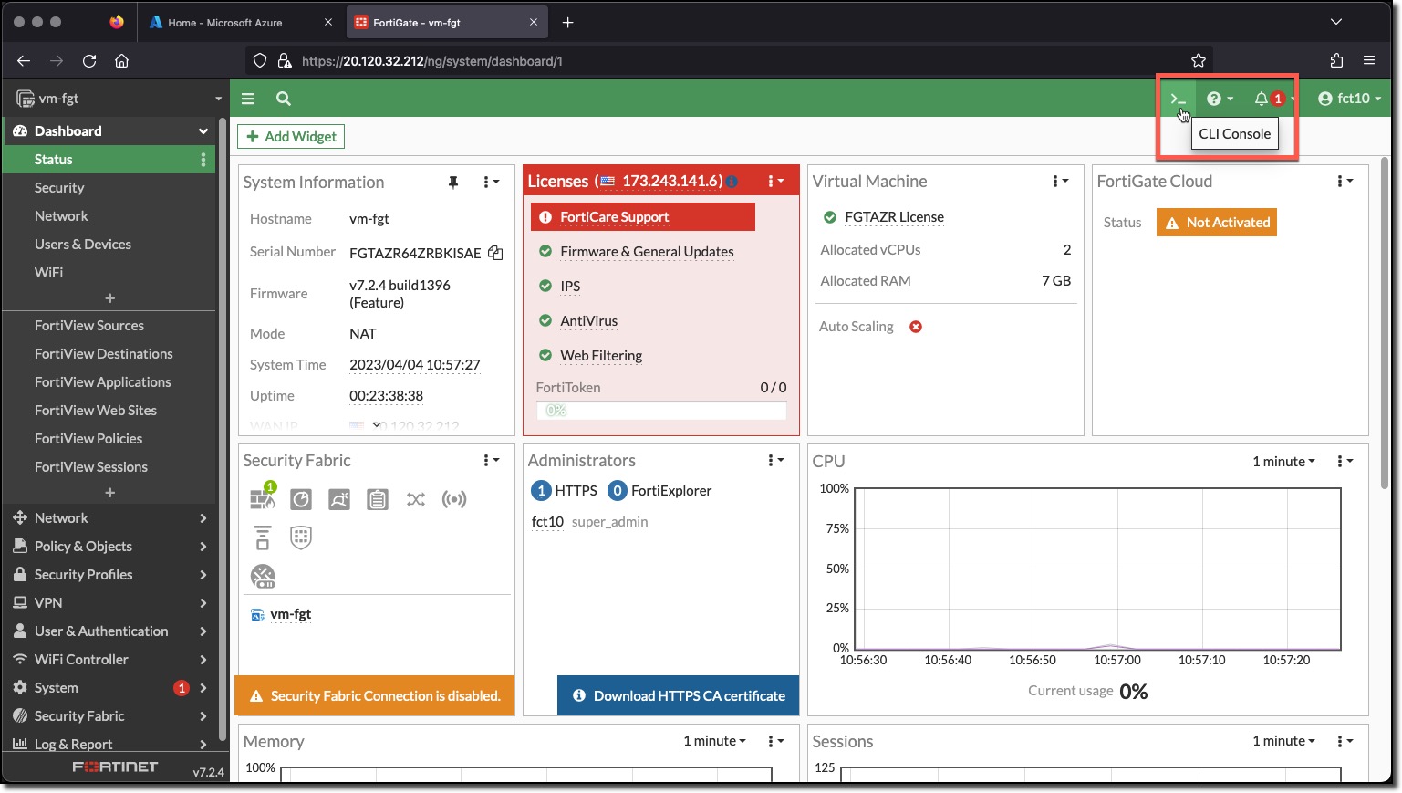Expand the Network menu section
Screen dimensions: 1402x793
point(109,518)
